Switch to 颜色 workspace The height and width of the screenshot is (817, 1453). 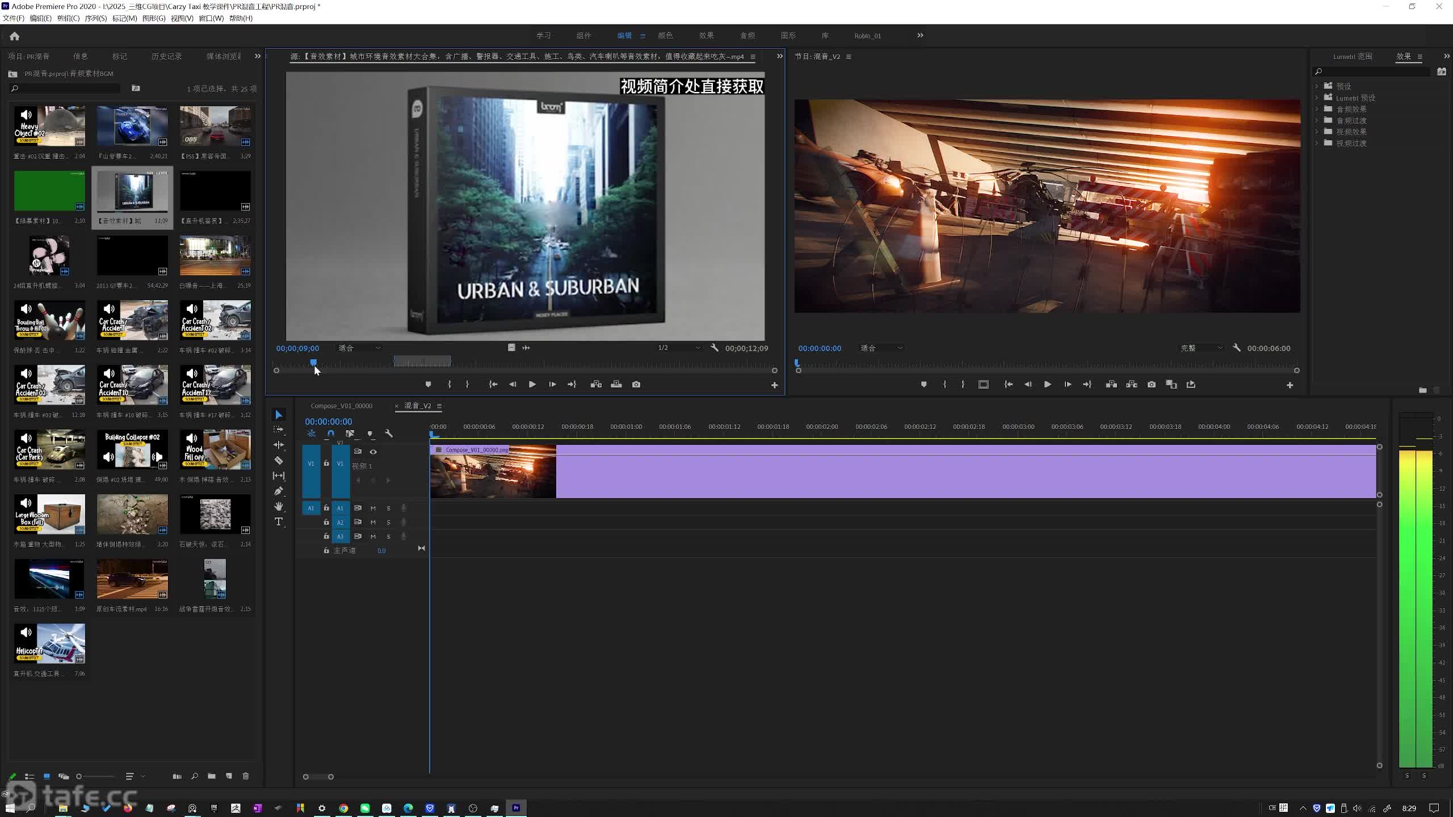pyautogui.click(x=665, y=35)
